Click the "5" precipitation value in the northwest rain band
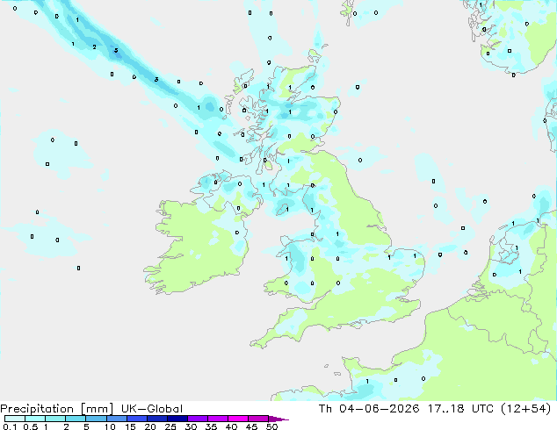557x430 pixels. pyautogui.click(x=116, y=50)
